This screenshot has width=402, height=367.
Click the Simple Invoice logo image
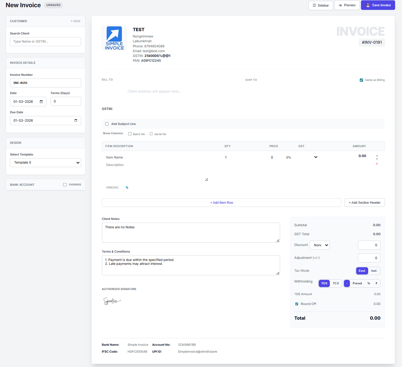114,38
